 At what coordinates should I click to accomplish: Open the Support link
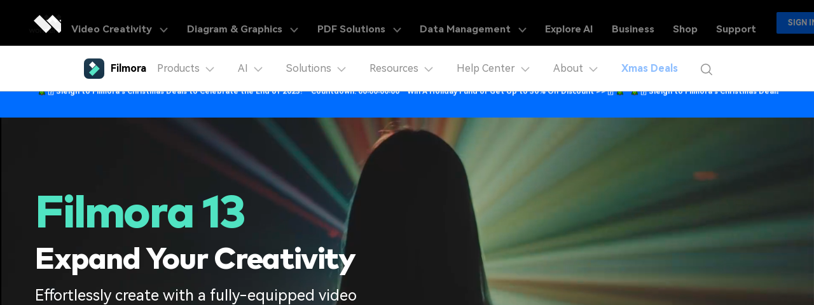(x=736, y=29)
